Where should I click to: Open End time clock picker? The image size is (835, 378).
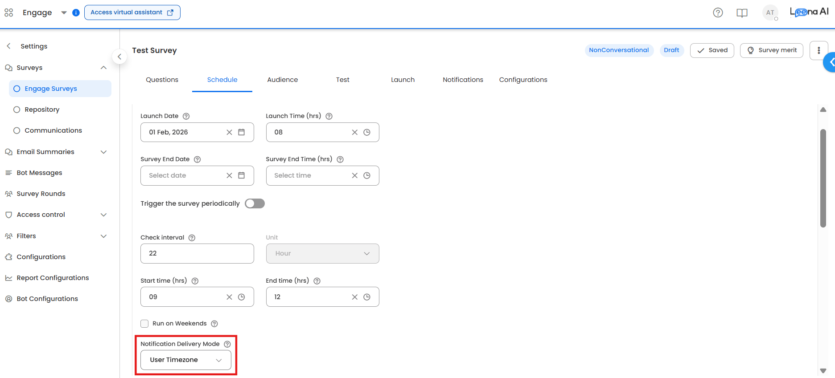coord(367,297)
